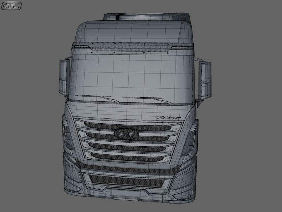The height and width of the screenshot is (212, 282).
Task: Click the Hyundai emblem on the grille
Action: (126, 134)
